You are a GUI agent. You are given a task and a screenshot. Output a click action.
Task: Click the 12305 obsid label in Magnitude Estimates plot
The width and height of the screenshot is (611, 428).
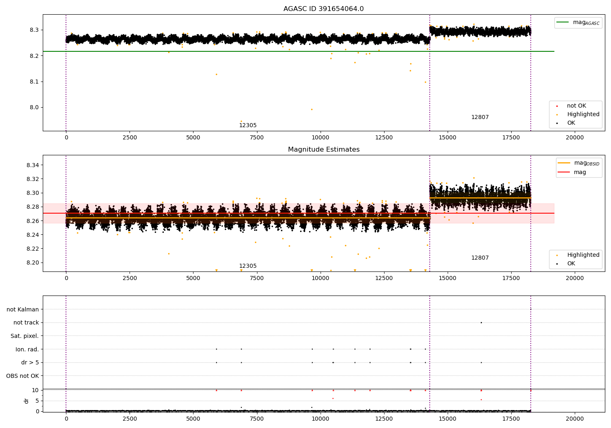[248, 266]
